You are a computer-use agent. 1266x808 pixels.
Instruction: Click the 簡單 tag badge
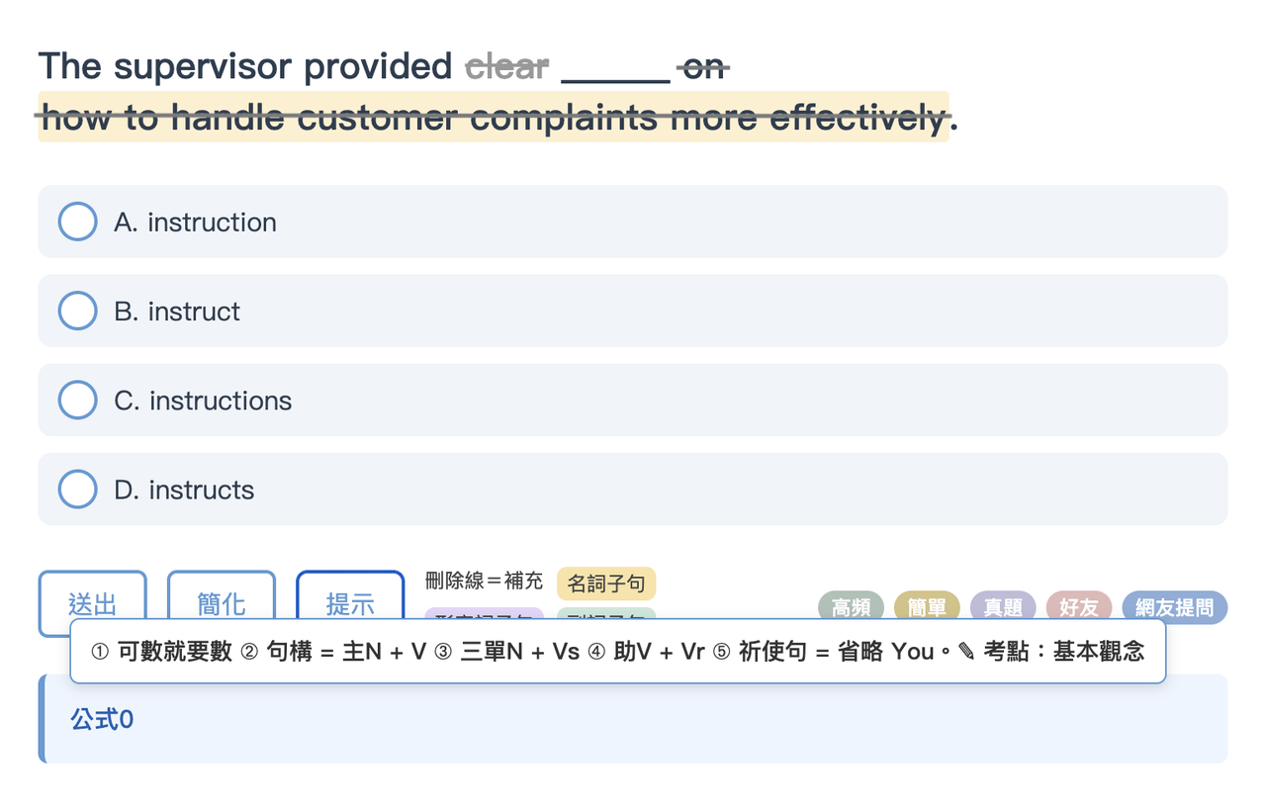[927, 607]
